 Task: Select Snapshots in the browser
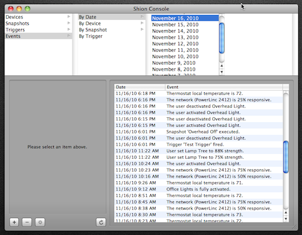(38, 24)
